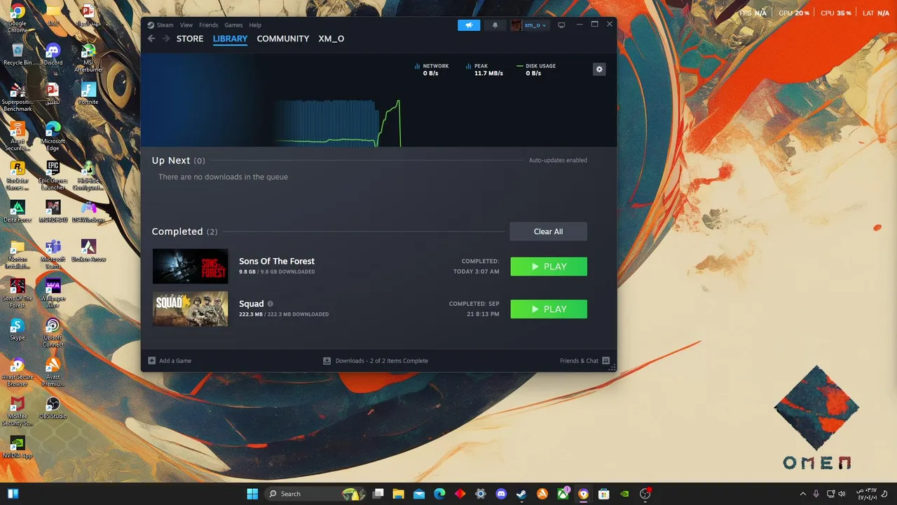Image resolution: width=897 pixels, height=505 pixels.
Task: Select the HidHide Configuration desktop icon
Action: 88,176
